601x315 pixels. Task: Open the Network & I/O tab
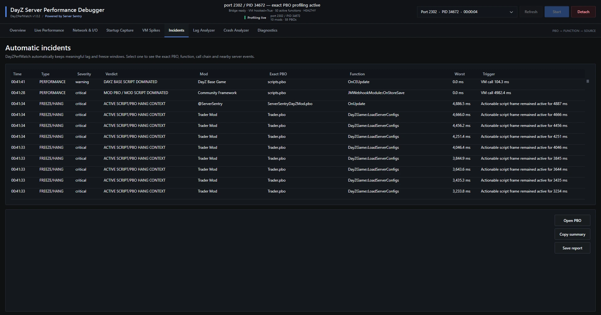pyautogui.click(x=85, y=30)
